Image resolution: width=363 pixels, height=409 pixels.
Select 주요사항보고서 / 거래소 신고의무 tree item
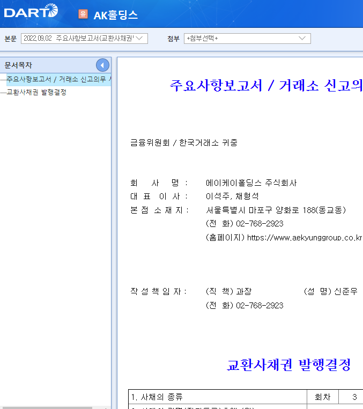[59, 79]
